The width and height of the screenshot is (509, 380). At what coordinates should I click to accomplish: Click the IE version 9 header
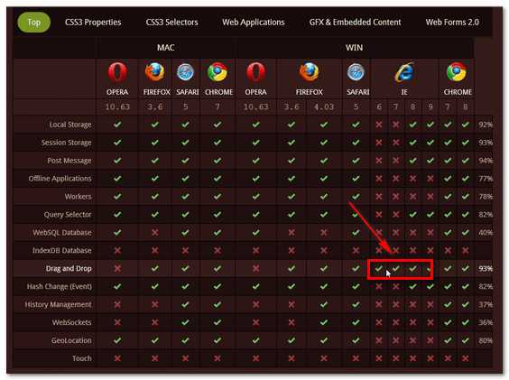pyautogui.click(x=430, y=107)
